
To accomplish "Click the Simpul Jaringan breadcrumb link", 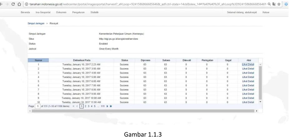I will [36, 23].
